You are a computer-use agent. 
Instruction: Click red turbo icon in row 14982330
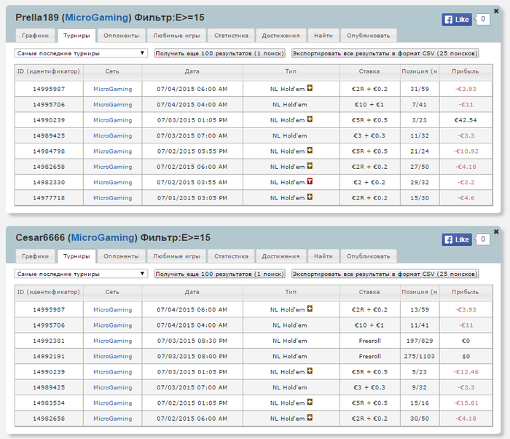310,182
